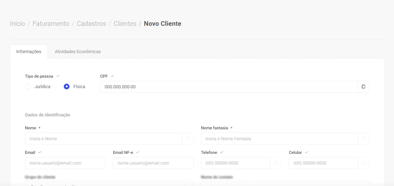Click the copy icon in Nome fantasia field
Image resolution: width=394 pixels, height=186 pixels.
tap(363, 139)
